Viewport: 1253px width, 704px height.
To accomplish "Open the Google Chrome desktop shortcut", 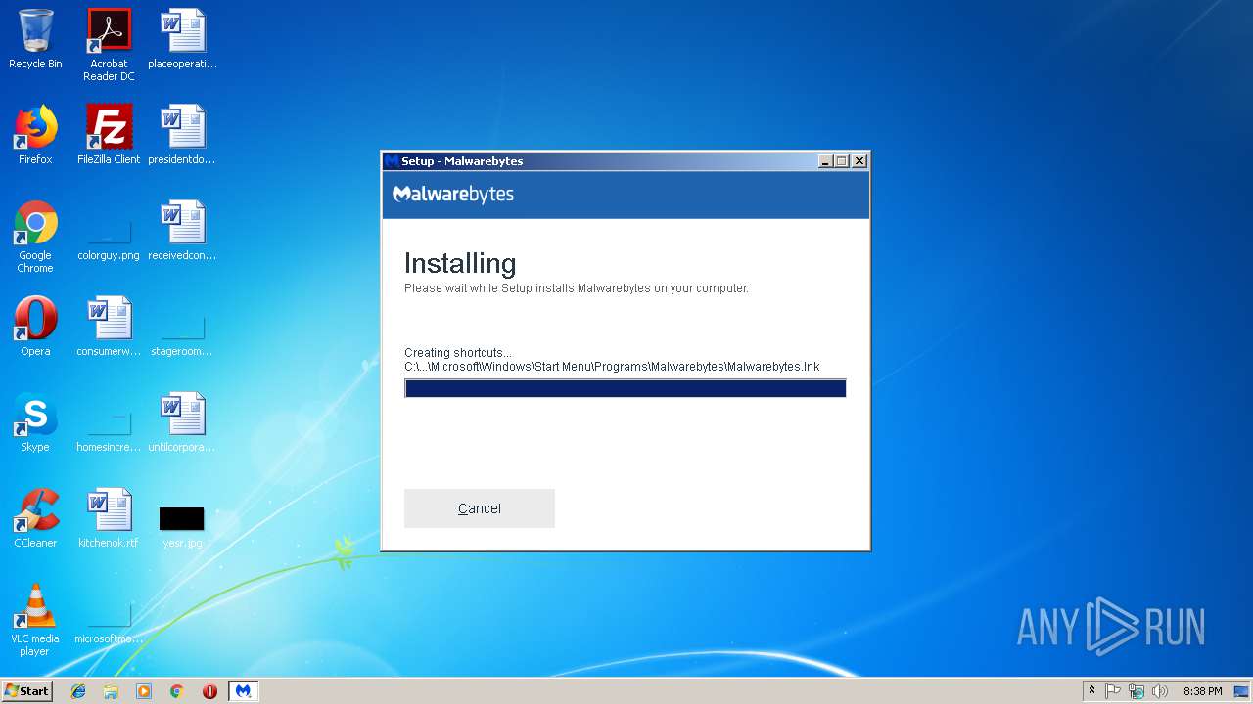I will click(35, 237).
